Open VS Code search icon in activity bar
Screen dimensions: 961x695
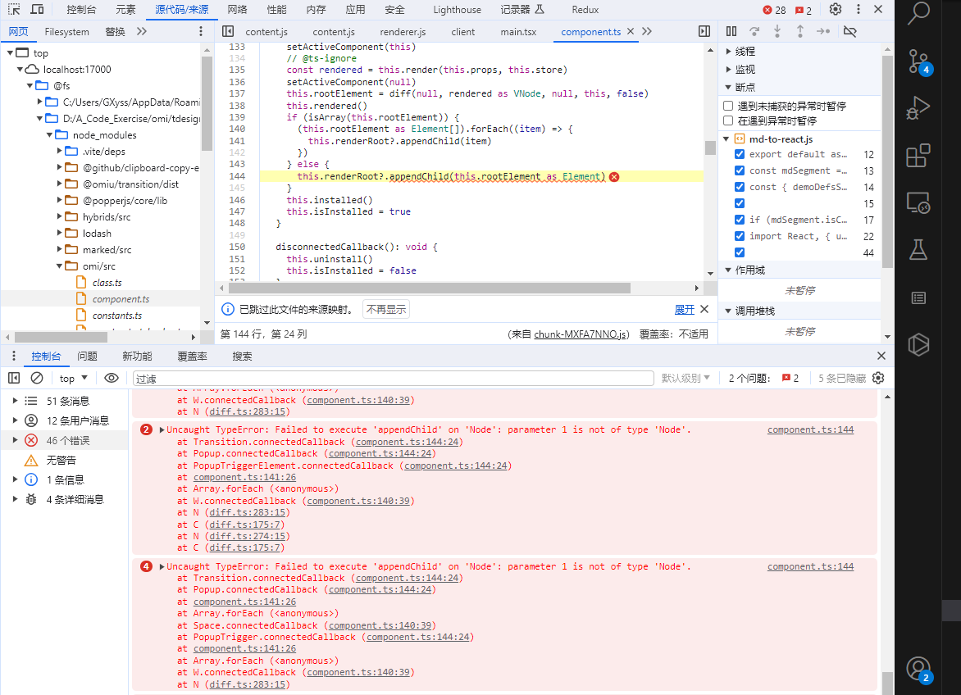click(x=918, y=13)
